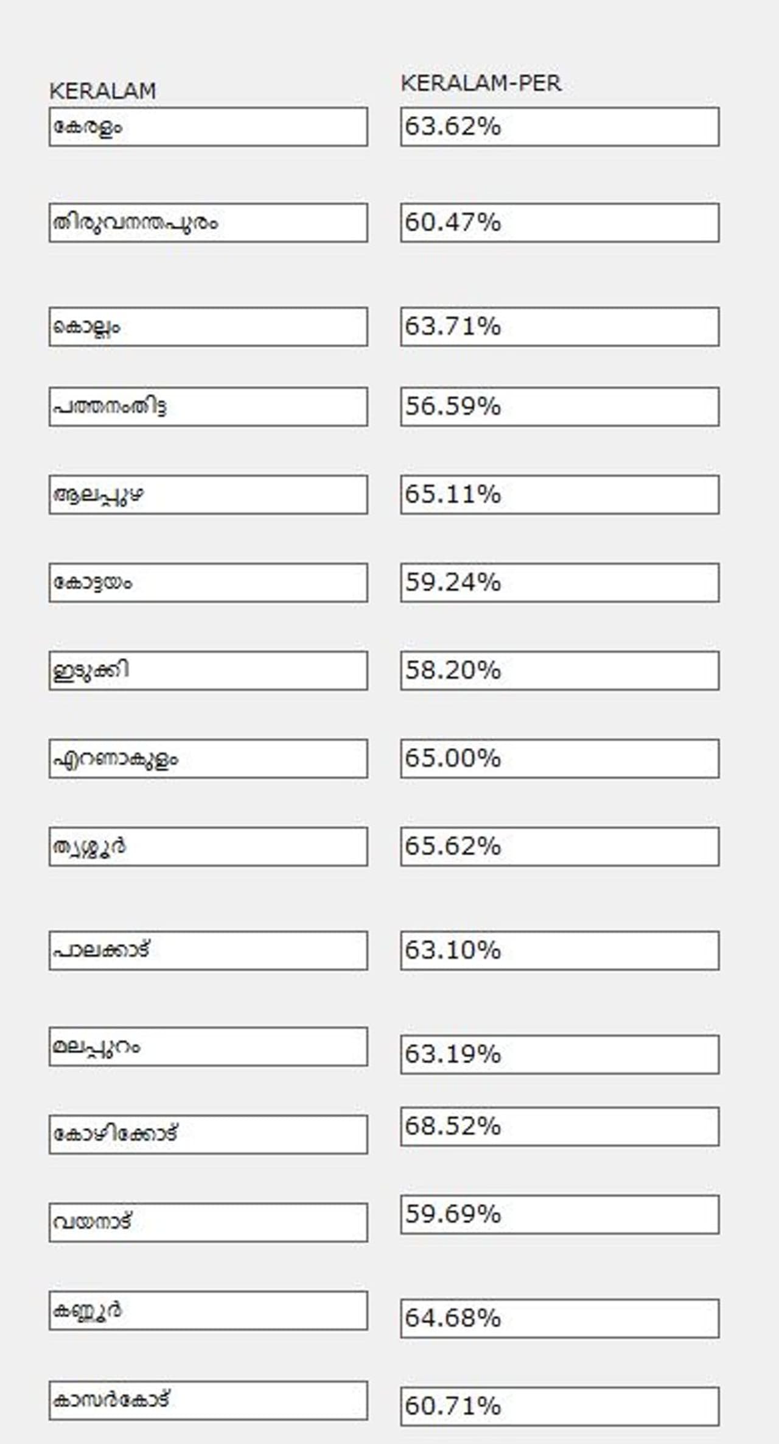Click the പത്തനംതിട്ട input field
This screenshot has height=1444, width=779.
(x=208, y=406)
